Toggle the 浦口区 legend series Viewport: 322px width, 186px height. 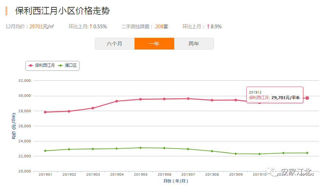point(67,66)
